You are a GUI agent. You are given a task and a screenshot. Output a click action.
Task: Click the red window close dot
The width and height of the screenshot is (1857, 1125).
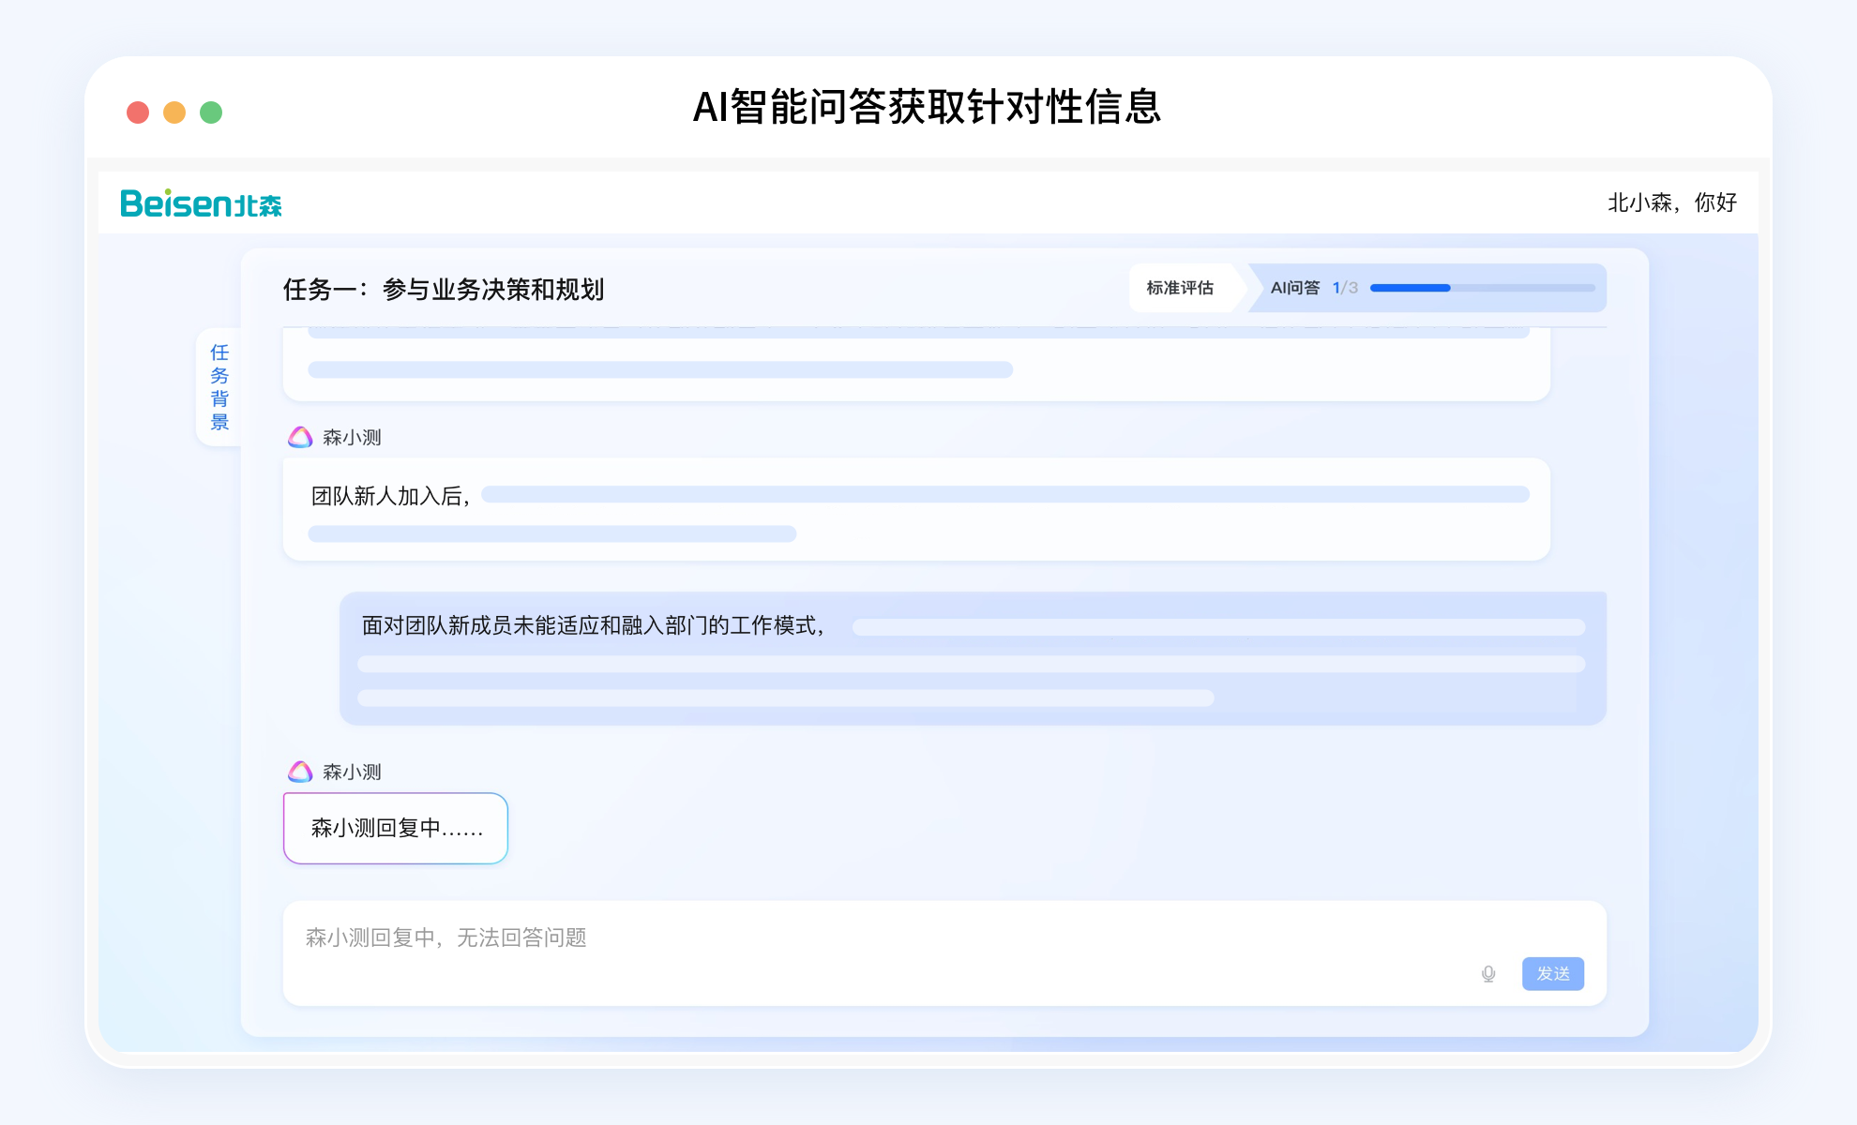tap(138, 112)
